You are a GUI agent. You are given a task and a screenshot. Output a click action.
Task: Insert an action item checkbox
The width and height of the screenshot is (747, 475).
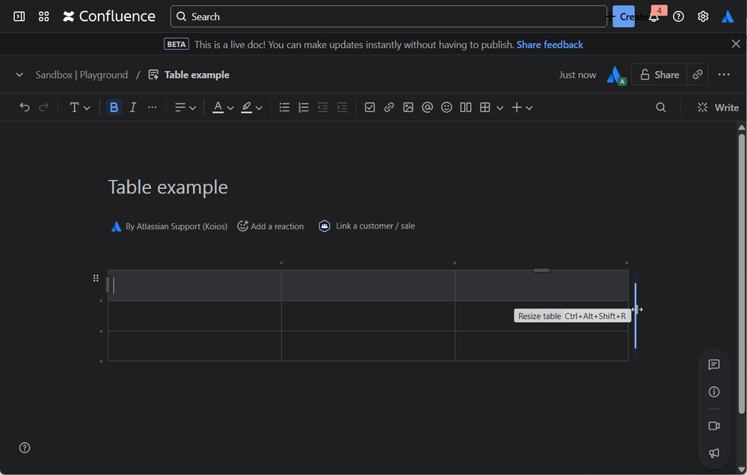[369, 108]
